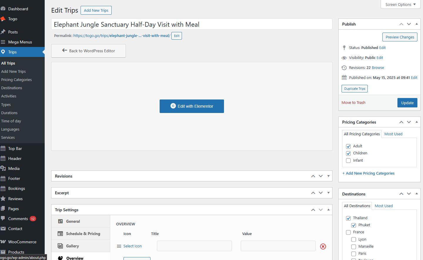The image size is (423, 260).
Task: Click the WooCommerce icon in sidebar
Action: (x=3, y=242)
